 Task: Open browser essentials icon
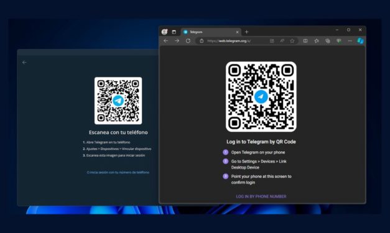[x=339, y=41]
